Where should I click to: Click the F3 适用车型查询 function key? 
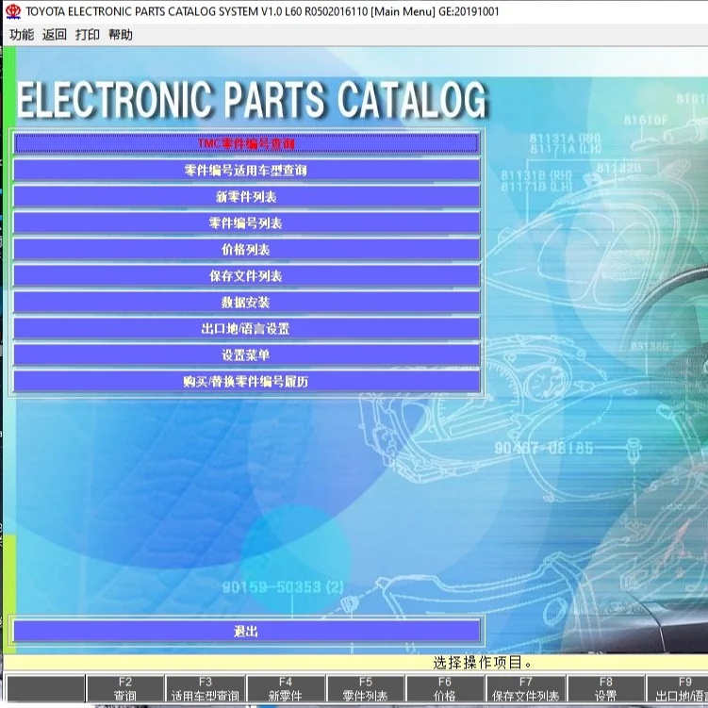coord(205,688)
